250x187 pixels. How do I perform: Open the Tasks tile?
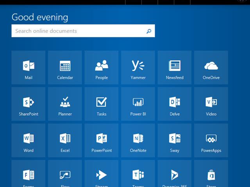coord(102,104)
